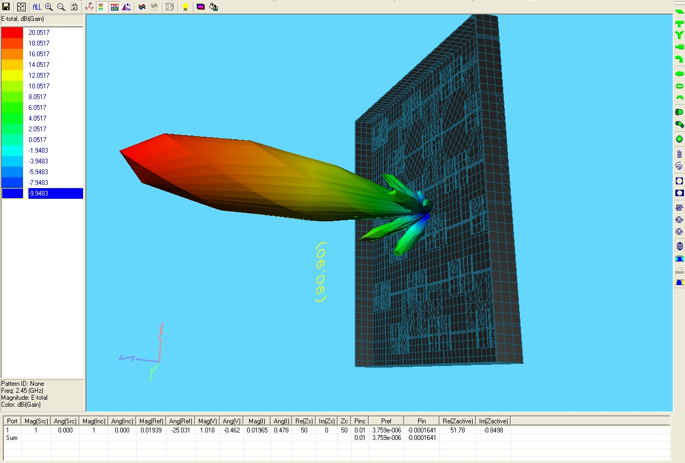685x463 pixels.
Task: Click the red 20.0517 color swatch
Action: [x=12, y=32]
